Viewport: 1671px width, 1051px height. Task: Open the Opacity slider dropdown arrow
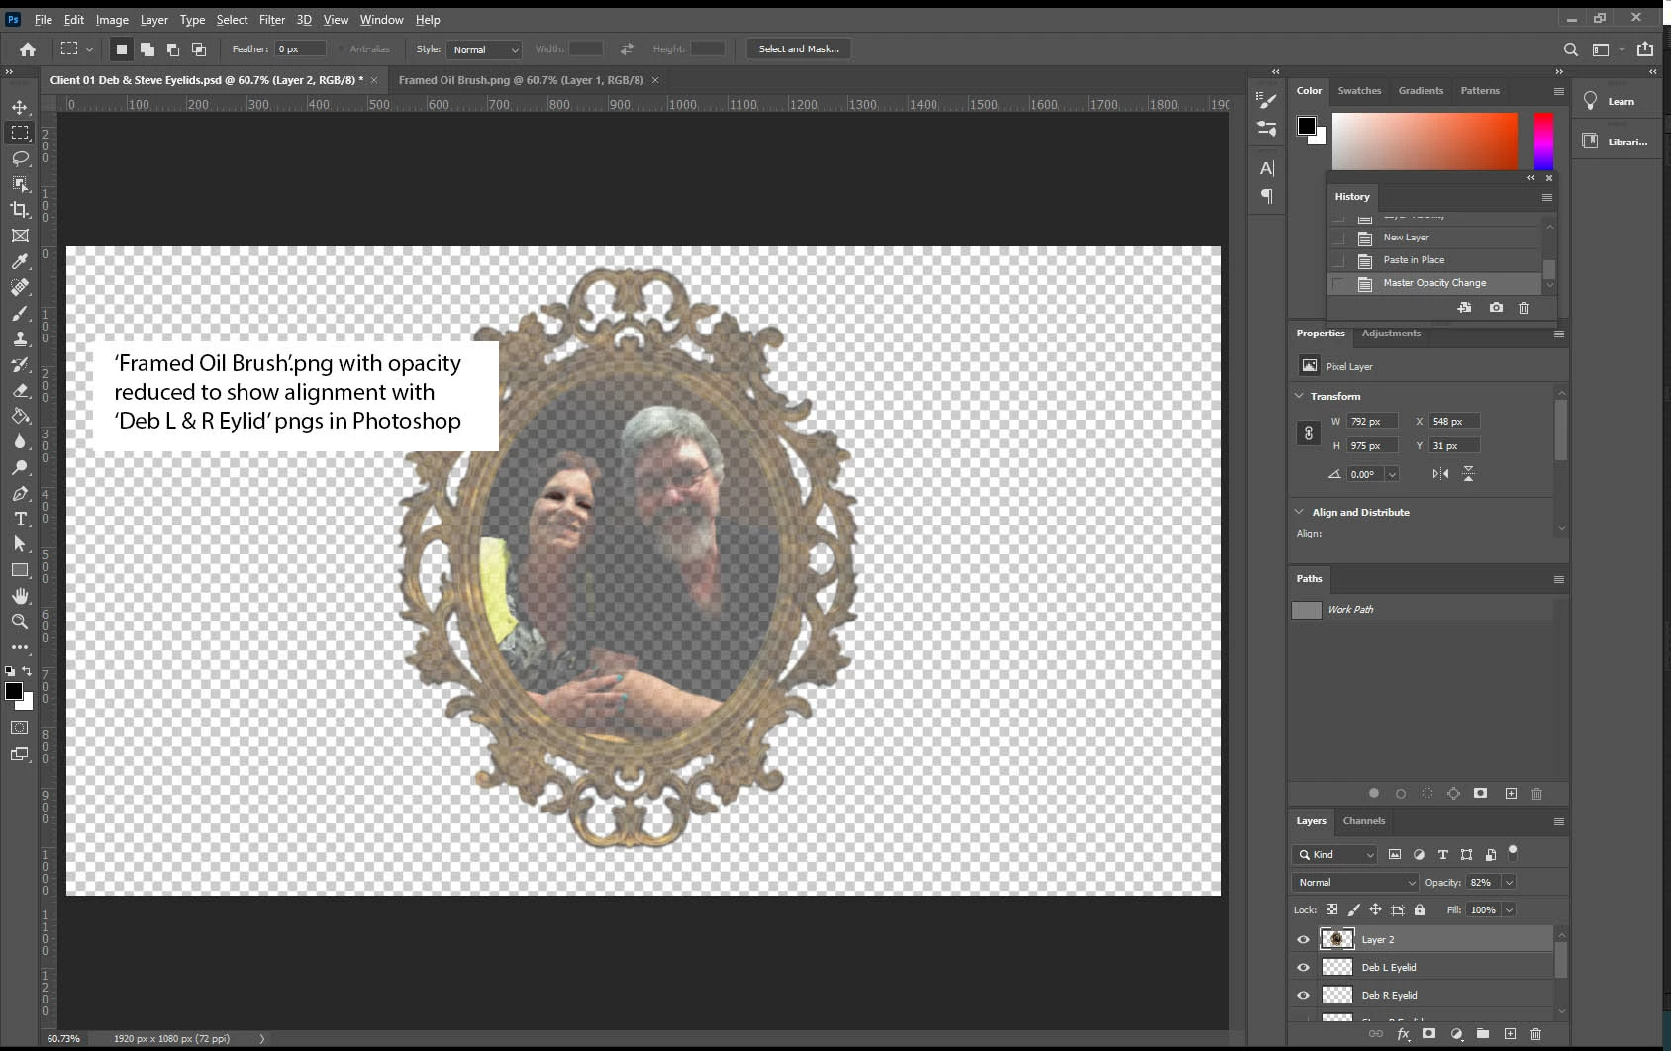pyautogui.click(x=1509, y=882)
